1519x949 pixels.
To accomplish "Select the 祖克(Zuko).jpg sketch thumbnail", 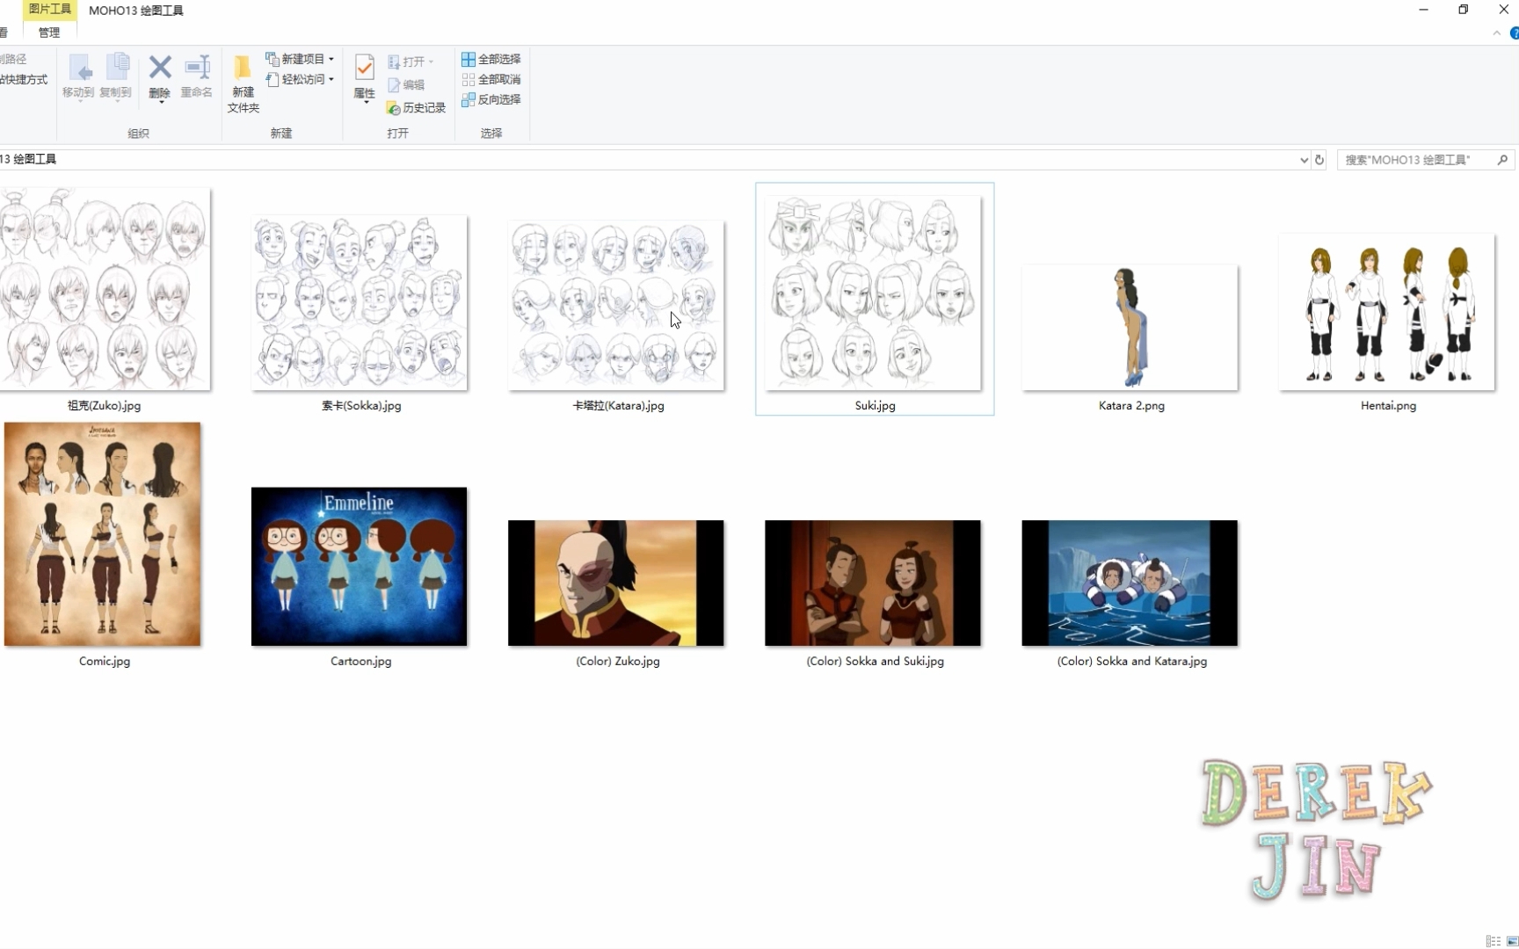I will pyautogui.click(x=105, y=289).
